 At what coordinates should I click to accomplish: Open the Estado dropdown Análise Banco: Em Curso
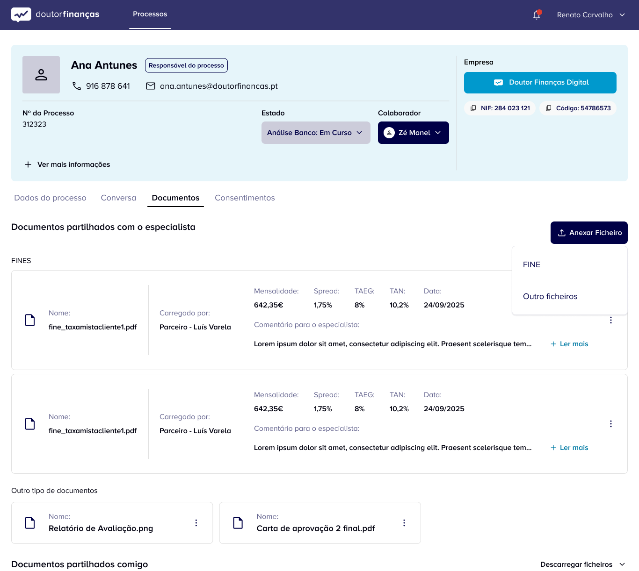coord(316,133)
